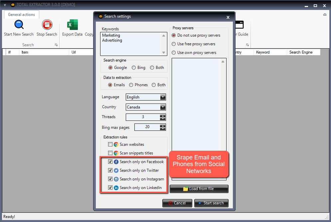This screenshot has height=222, width=331.
Task: Enable the Scan snippets titles checkbox
Action: point(110,153)
